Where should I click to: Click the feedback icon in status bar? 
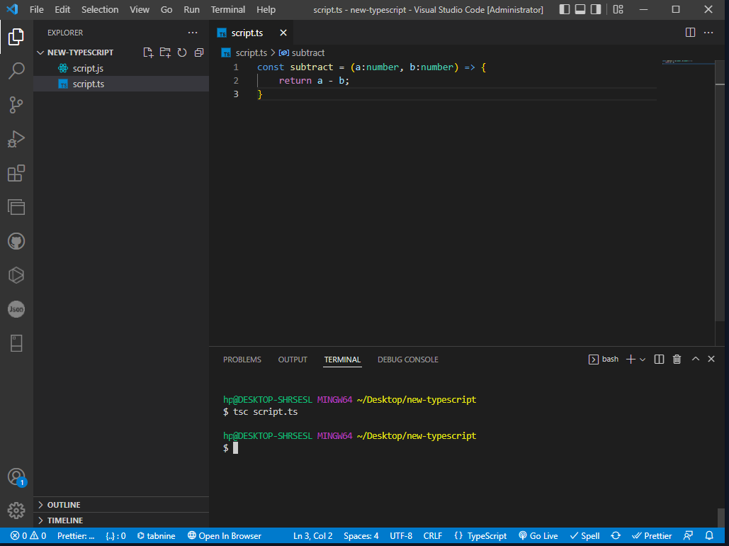tap(689, 536)
